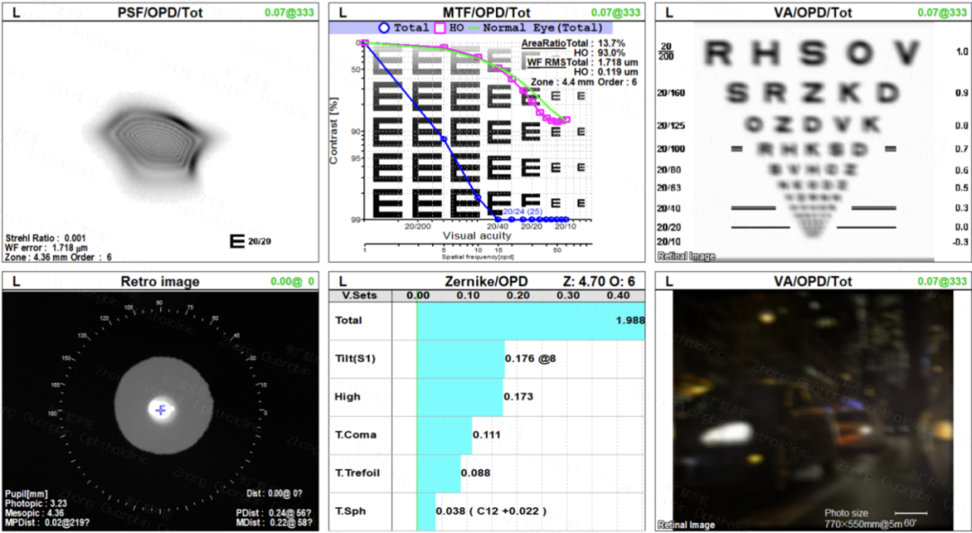The height and width of the screenshot is (533, 972).
Task: Click VA/OPD/Tot title above the night scene
Action: click(x=813, y=282)
